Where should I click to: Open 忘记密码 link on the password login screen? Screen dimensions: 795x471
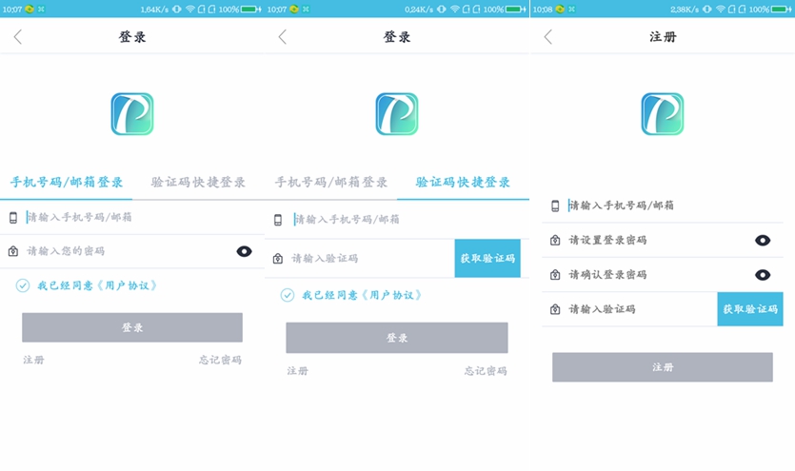pos(220,361)
